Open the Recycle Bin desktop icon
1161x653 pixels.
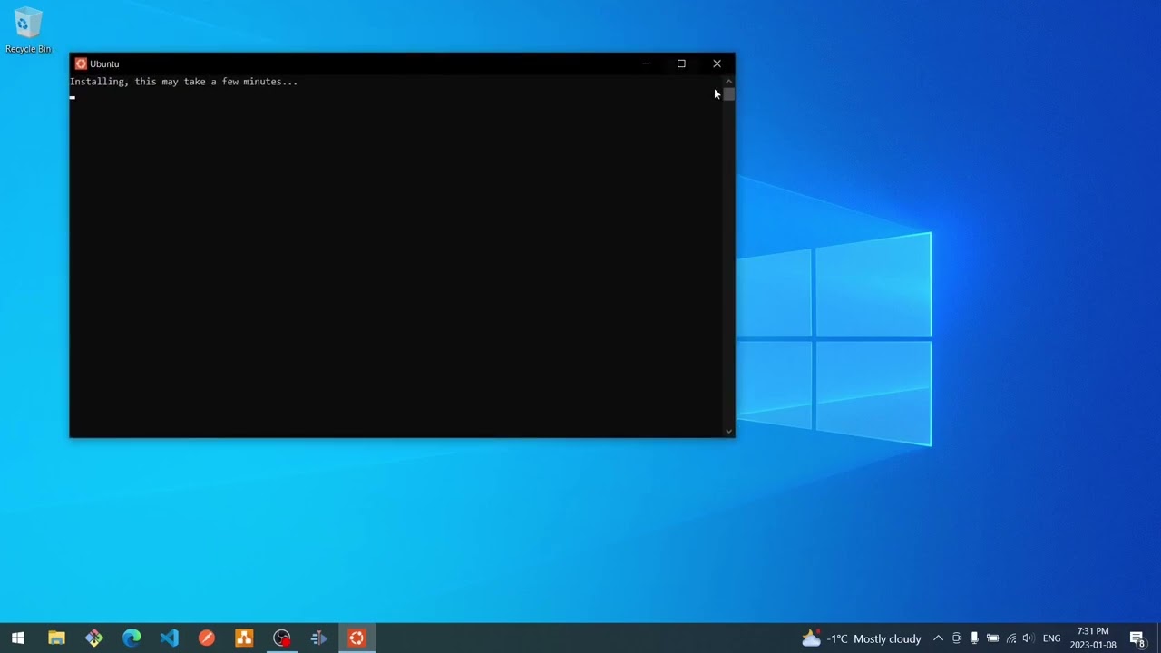click(28, 31)
